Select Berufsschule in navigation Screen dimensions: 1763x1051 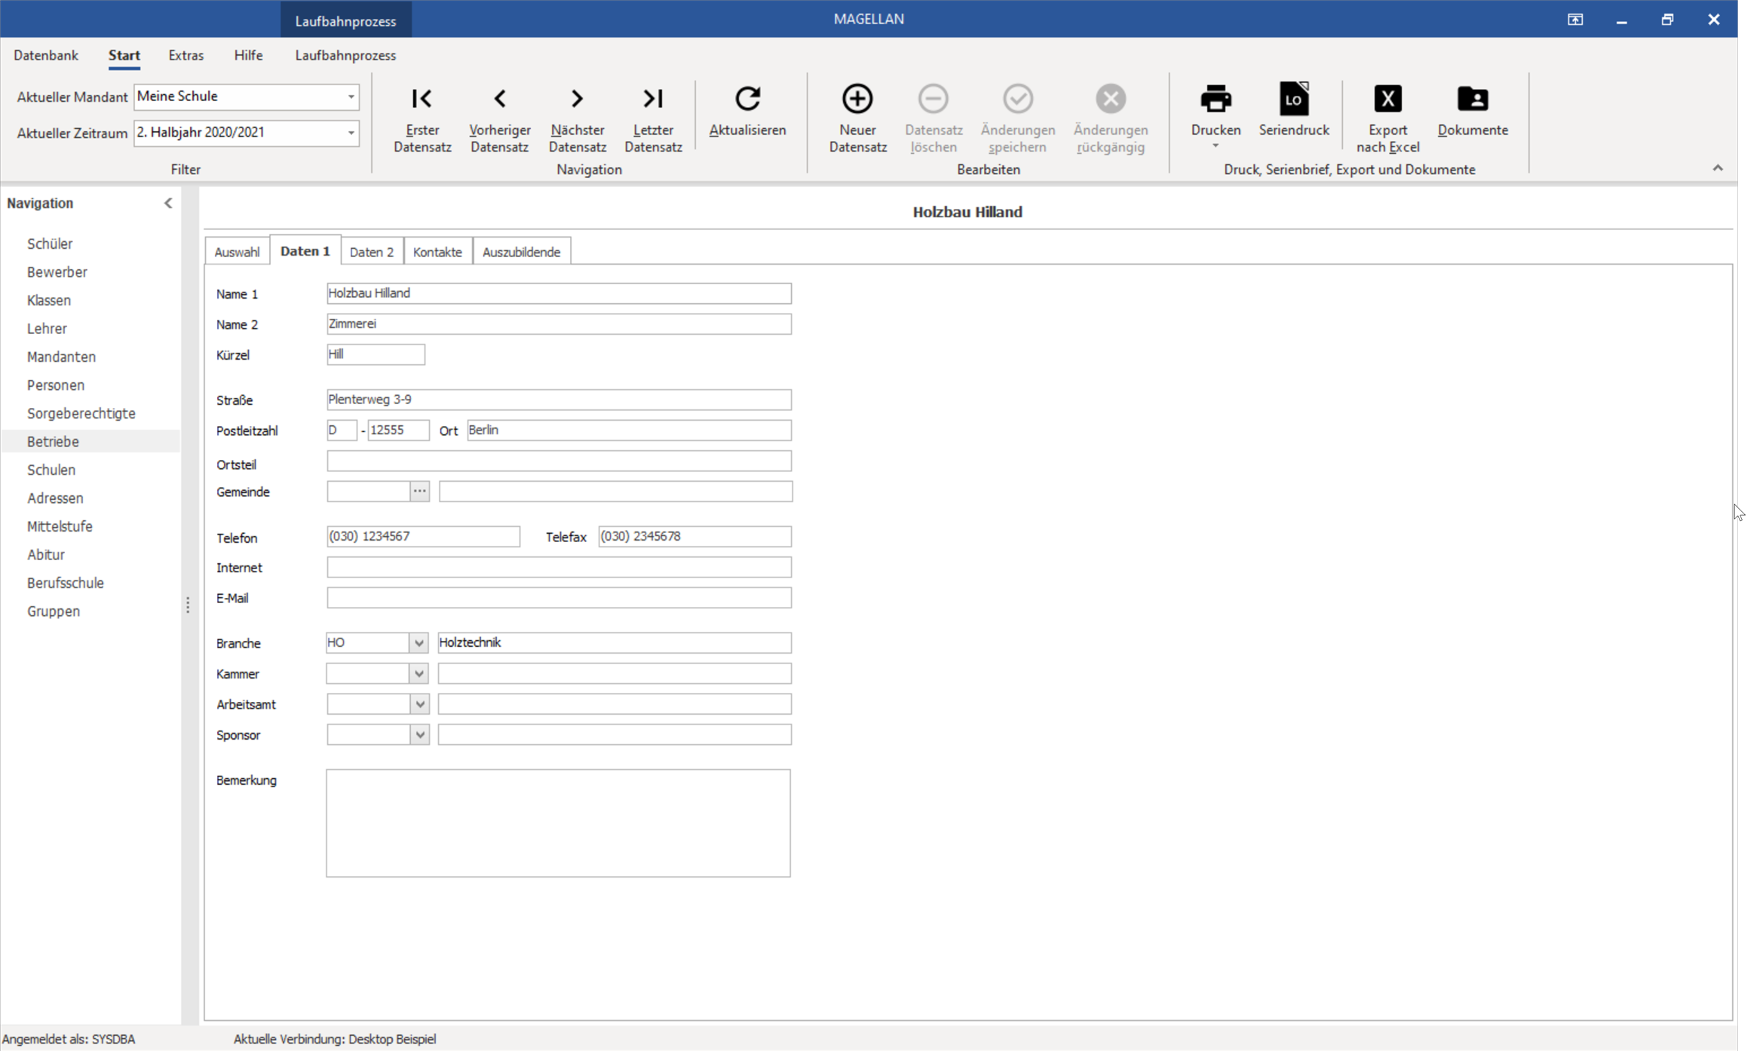(x=66, y=583)
